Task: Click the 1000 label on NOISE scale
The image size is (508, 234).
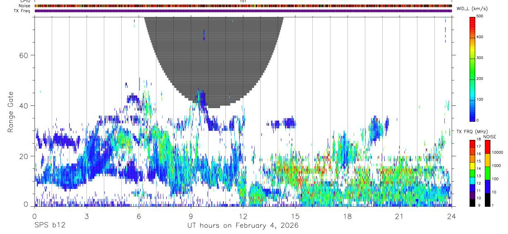Action: point(496,165)
